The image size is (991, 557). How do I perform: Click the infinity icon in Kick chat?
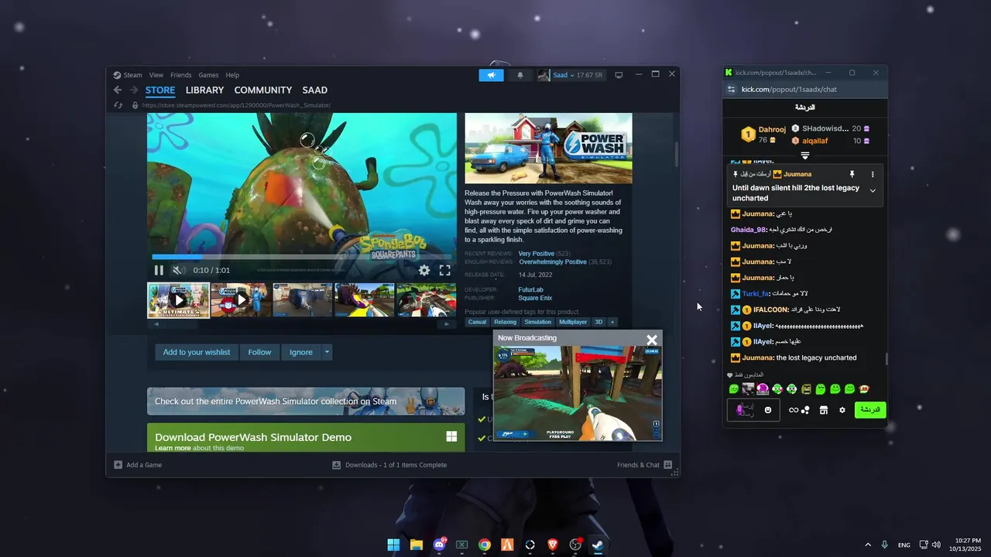tap(794, 410)
